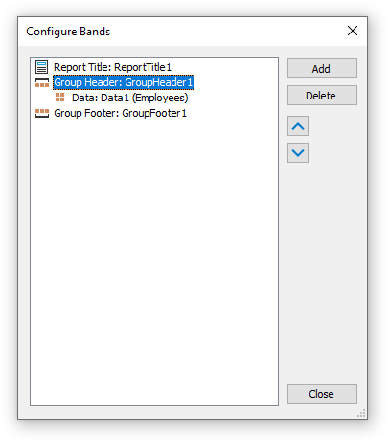Close dialog using the X icon
Image resolution: width=389 pixels, height=442 pixels.
[353, 31]
